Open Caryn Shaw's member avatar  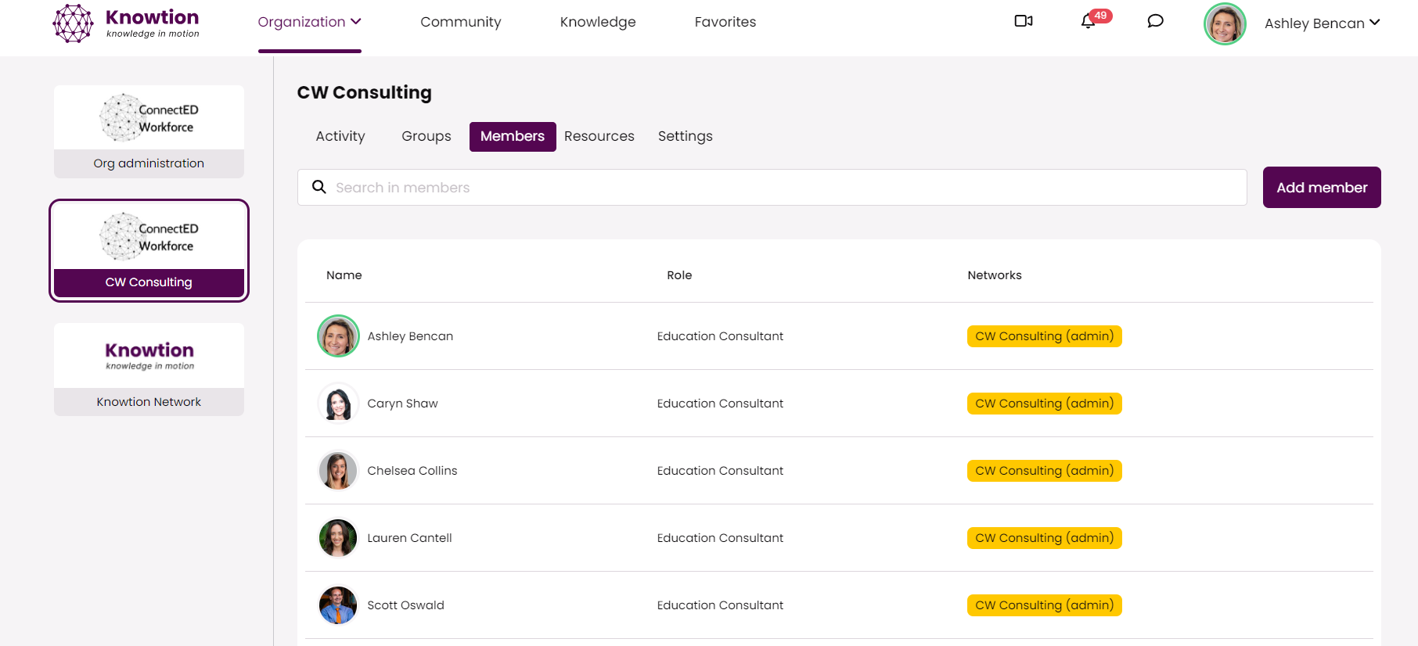coord(338,404)
